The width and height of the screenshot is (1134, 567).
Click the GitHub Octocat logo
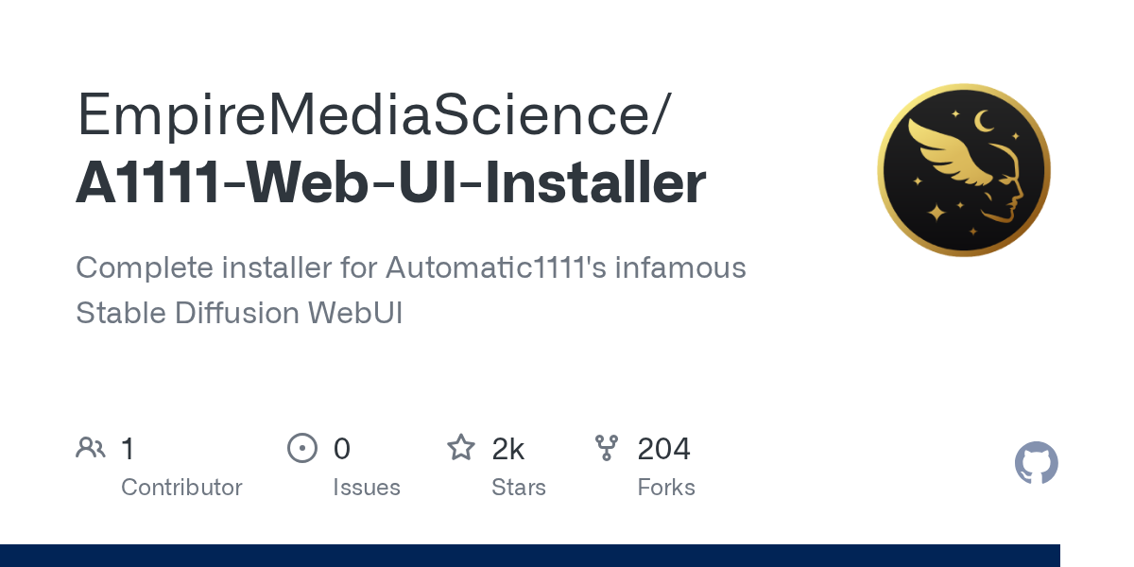point(1036,463)
